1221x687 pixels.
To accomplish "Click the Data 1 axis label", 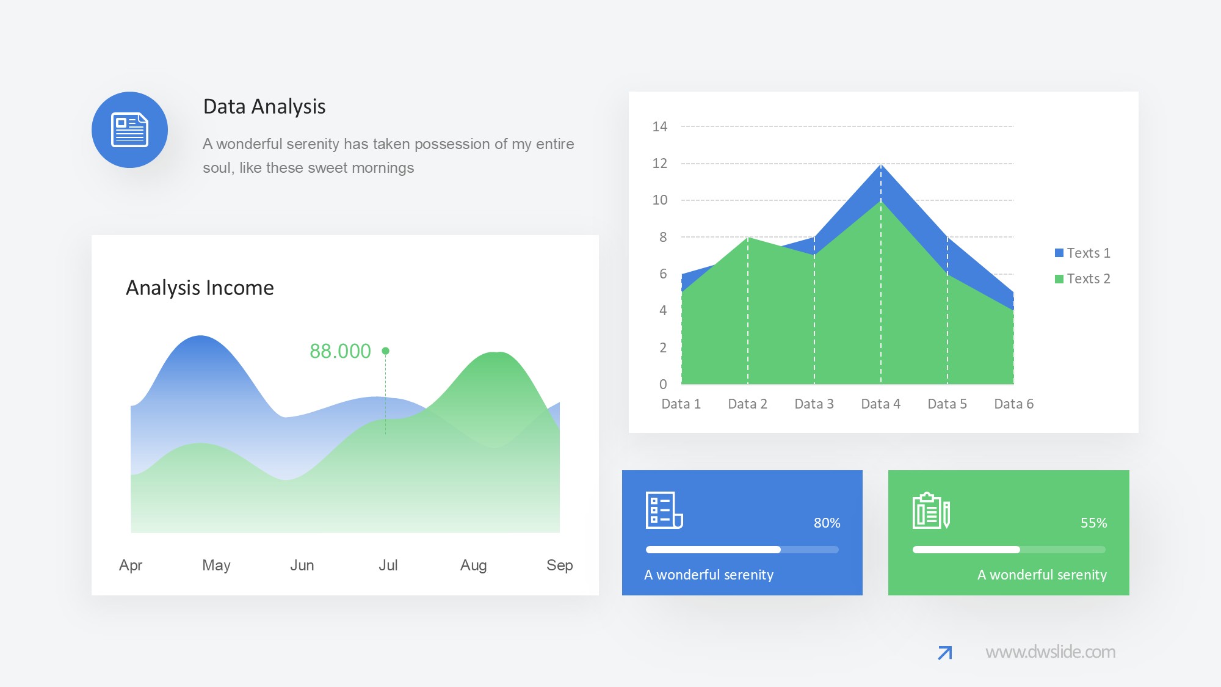I will 681,404.
